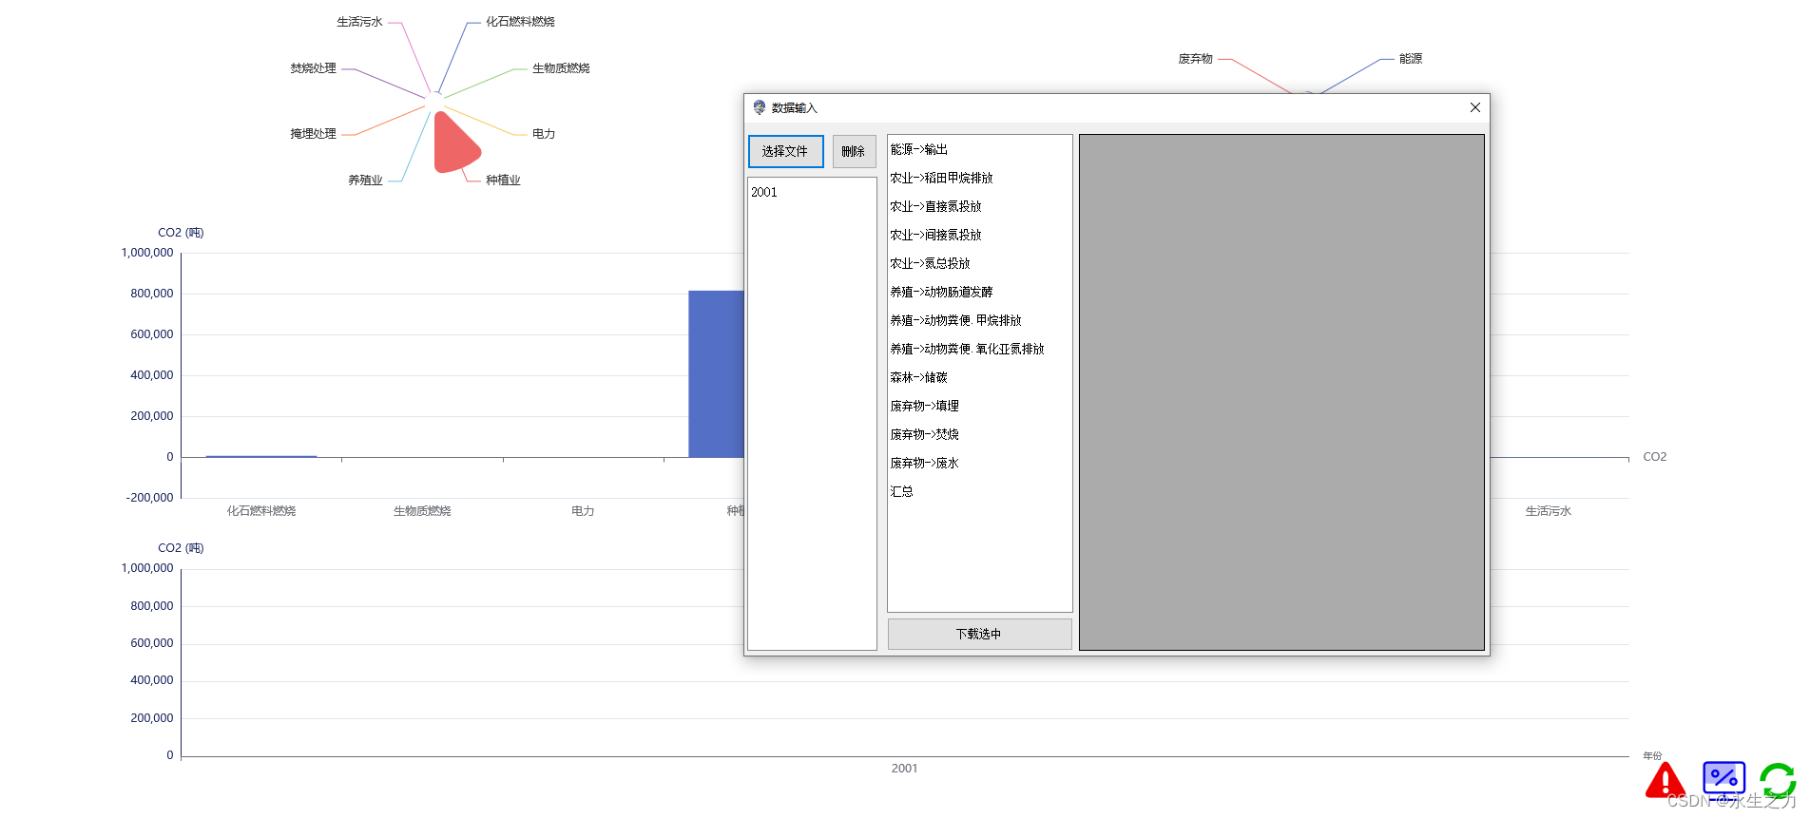
Task: Click the 2001 year axis label
Action: [904, 769]
